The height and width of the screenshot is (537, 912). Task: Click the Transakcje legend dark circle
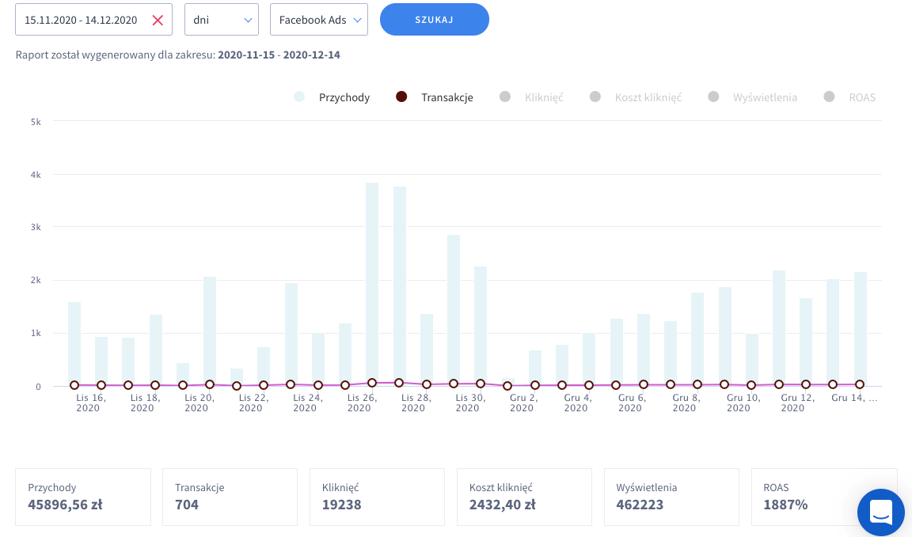(x=401, y=97)
